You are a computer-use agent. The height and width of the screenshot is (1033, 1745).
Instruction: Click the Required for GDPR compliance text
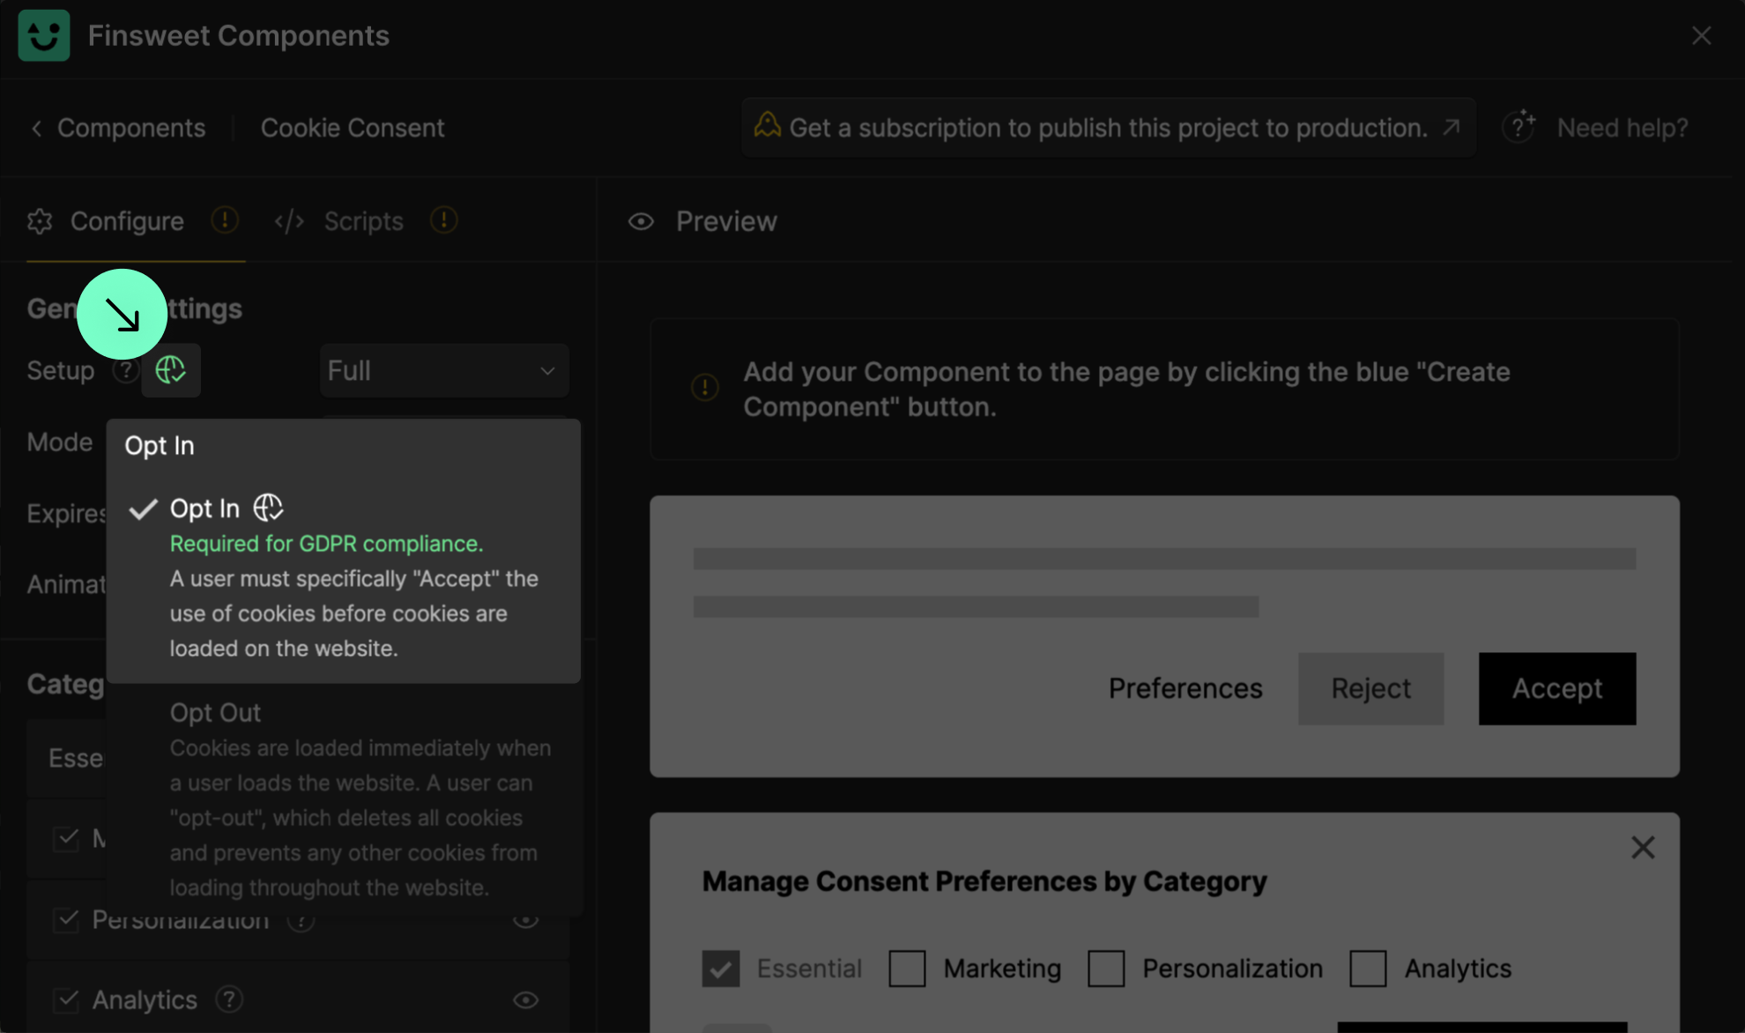point(326,544)
